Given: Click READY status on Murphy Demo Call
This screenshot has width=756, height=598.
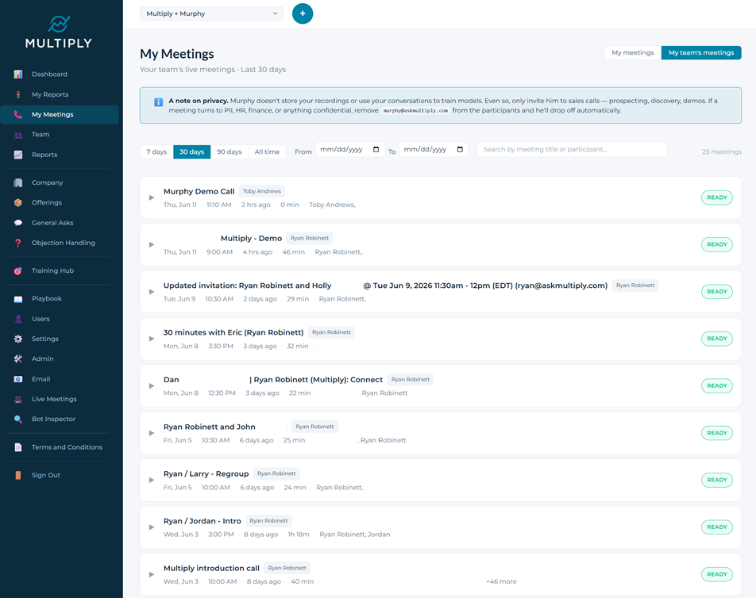Looking at the screenshot, I should pyautogui.click(x=717, y=197).
